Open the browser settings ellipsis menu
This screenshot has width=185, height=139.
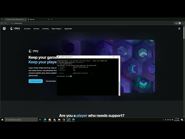click(183, 23)
